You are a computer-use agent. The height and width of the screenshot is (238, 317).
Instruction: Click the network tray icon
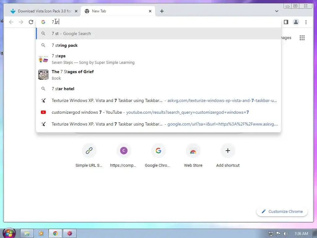[x=271, y=234]
